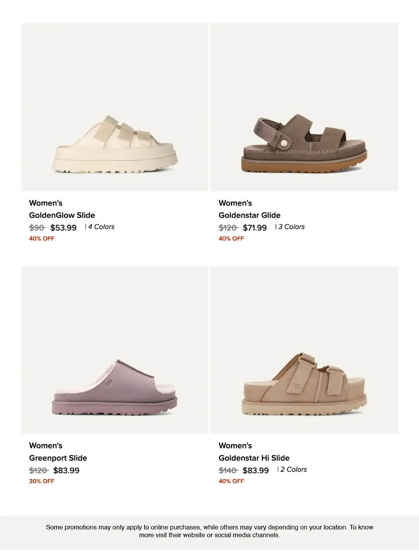
Task: Click the 30% OFF label on Greenport Slide
Action: pos(41,481)
